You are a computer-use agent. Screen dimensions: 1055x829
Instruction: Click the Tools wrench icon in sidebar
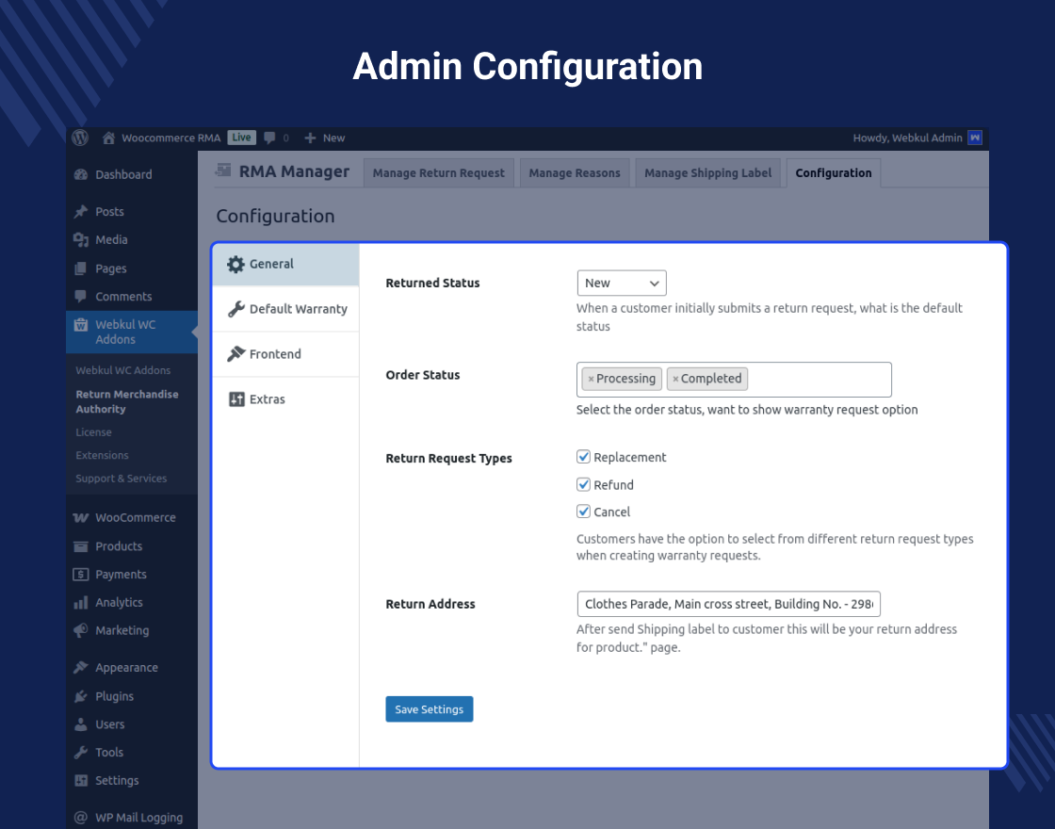[x=81, y=753]
